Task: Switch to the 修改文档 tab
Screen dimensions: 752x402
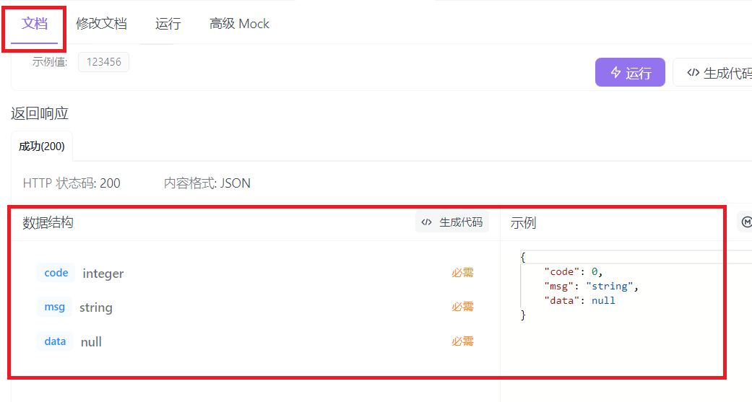Action: [x=101, y=24]
